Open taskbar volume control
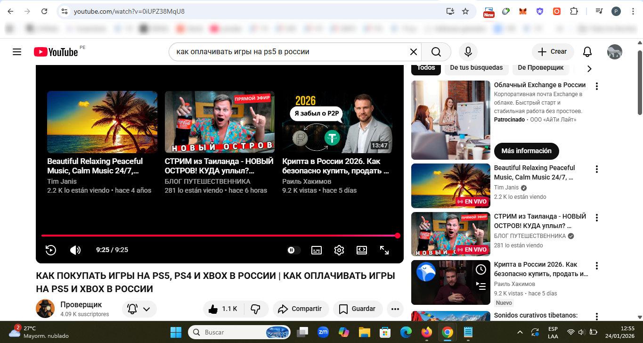This screenshot has width=643, height=343. coord(581,332)
